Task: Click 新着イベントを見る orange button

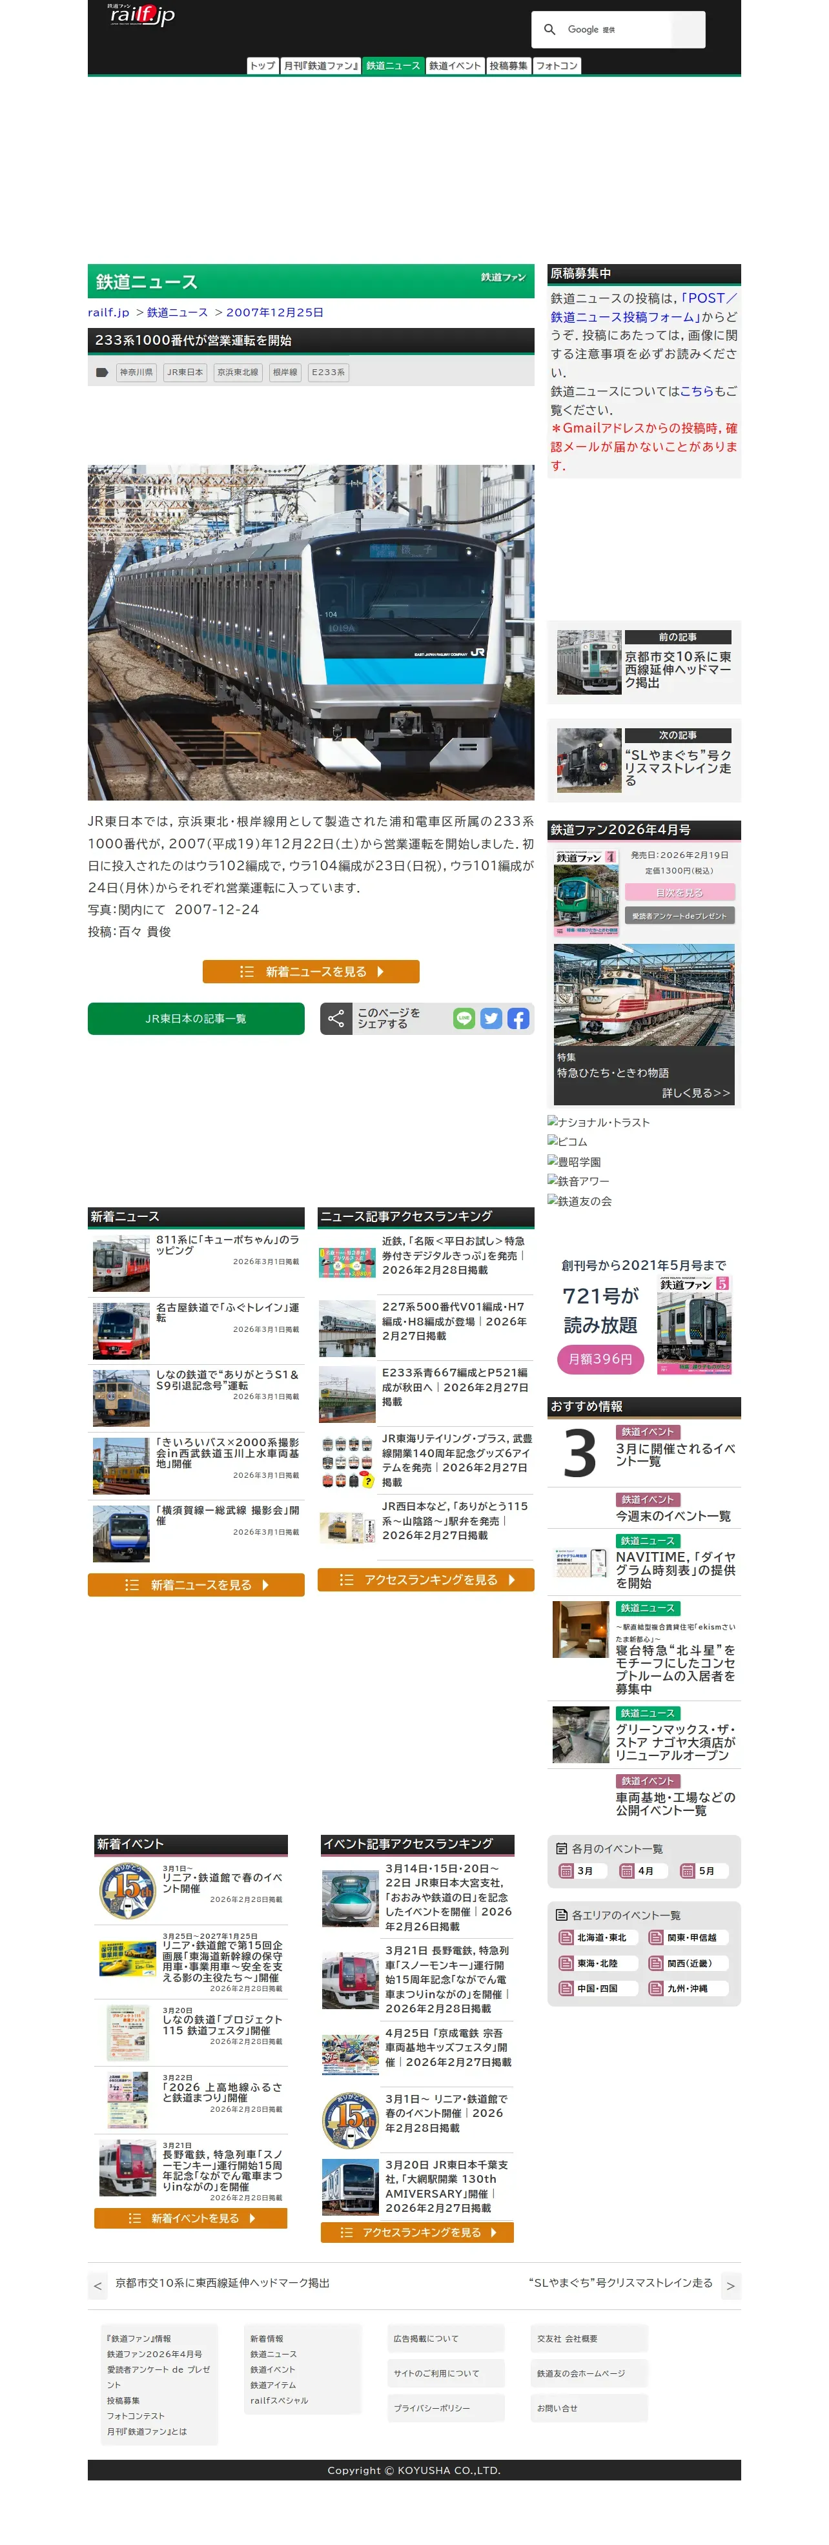Action: coord(190,2218)
